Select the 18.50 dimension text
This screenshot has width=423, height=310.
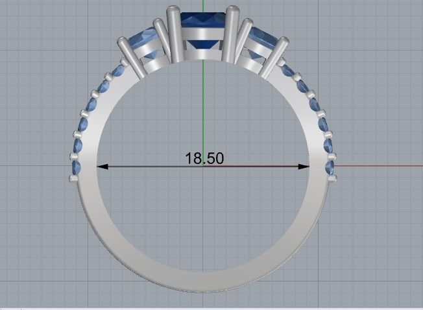pyautogui.click(x=204, y=158)
